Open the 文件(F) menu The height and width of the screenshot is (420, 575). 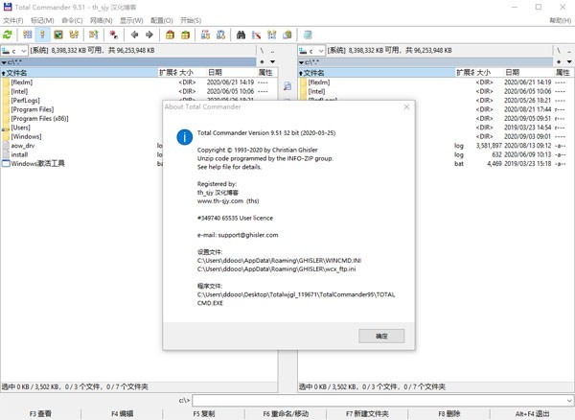click(12, 20)
